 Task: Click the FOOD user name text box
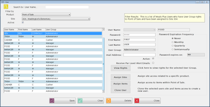[173, 30]
